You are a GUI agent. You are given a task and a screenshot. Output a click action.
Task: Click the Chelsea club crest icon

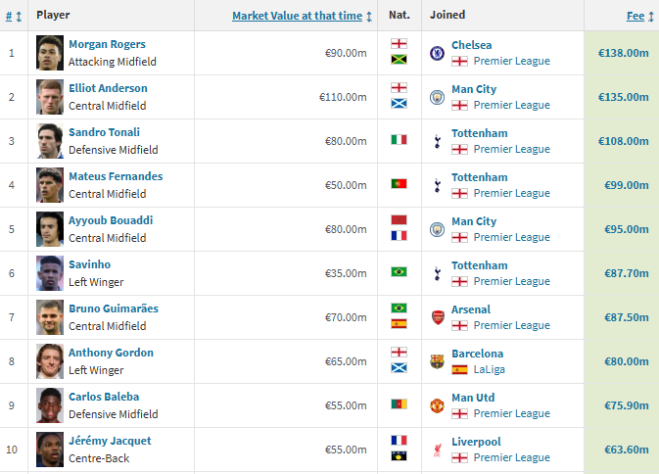tap(437, 53)
